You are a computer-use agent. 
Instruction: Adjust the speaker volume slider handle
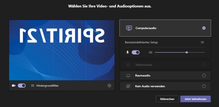click(x=187, y=52)
